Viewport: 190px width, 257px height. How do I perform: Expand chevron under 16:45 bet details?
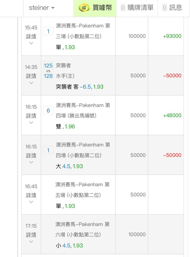31,202
